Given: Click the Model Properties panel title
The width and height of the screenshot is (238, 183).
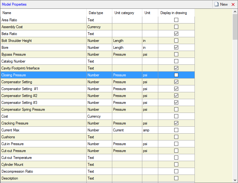Looking at the screenshot, I should [x=14, y=4].
